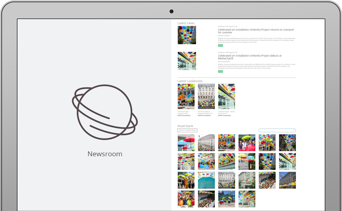Select MediaCity Salford glass asset thumbnail
Image resolution: width=342 pixels, height=211 pixels.
(287, 161)
